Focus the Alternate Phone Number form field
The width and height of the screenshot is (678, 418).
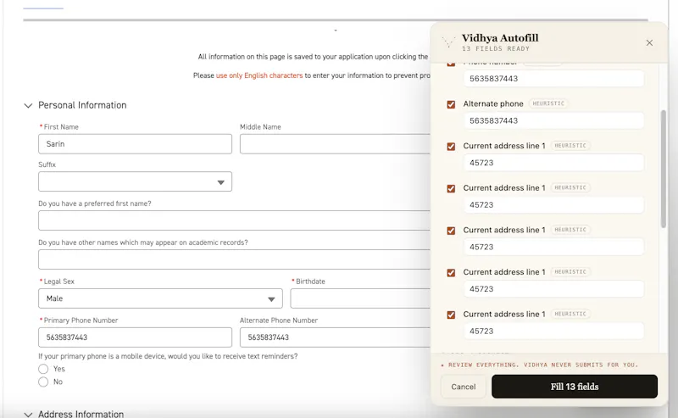coord(335,337)
